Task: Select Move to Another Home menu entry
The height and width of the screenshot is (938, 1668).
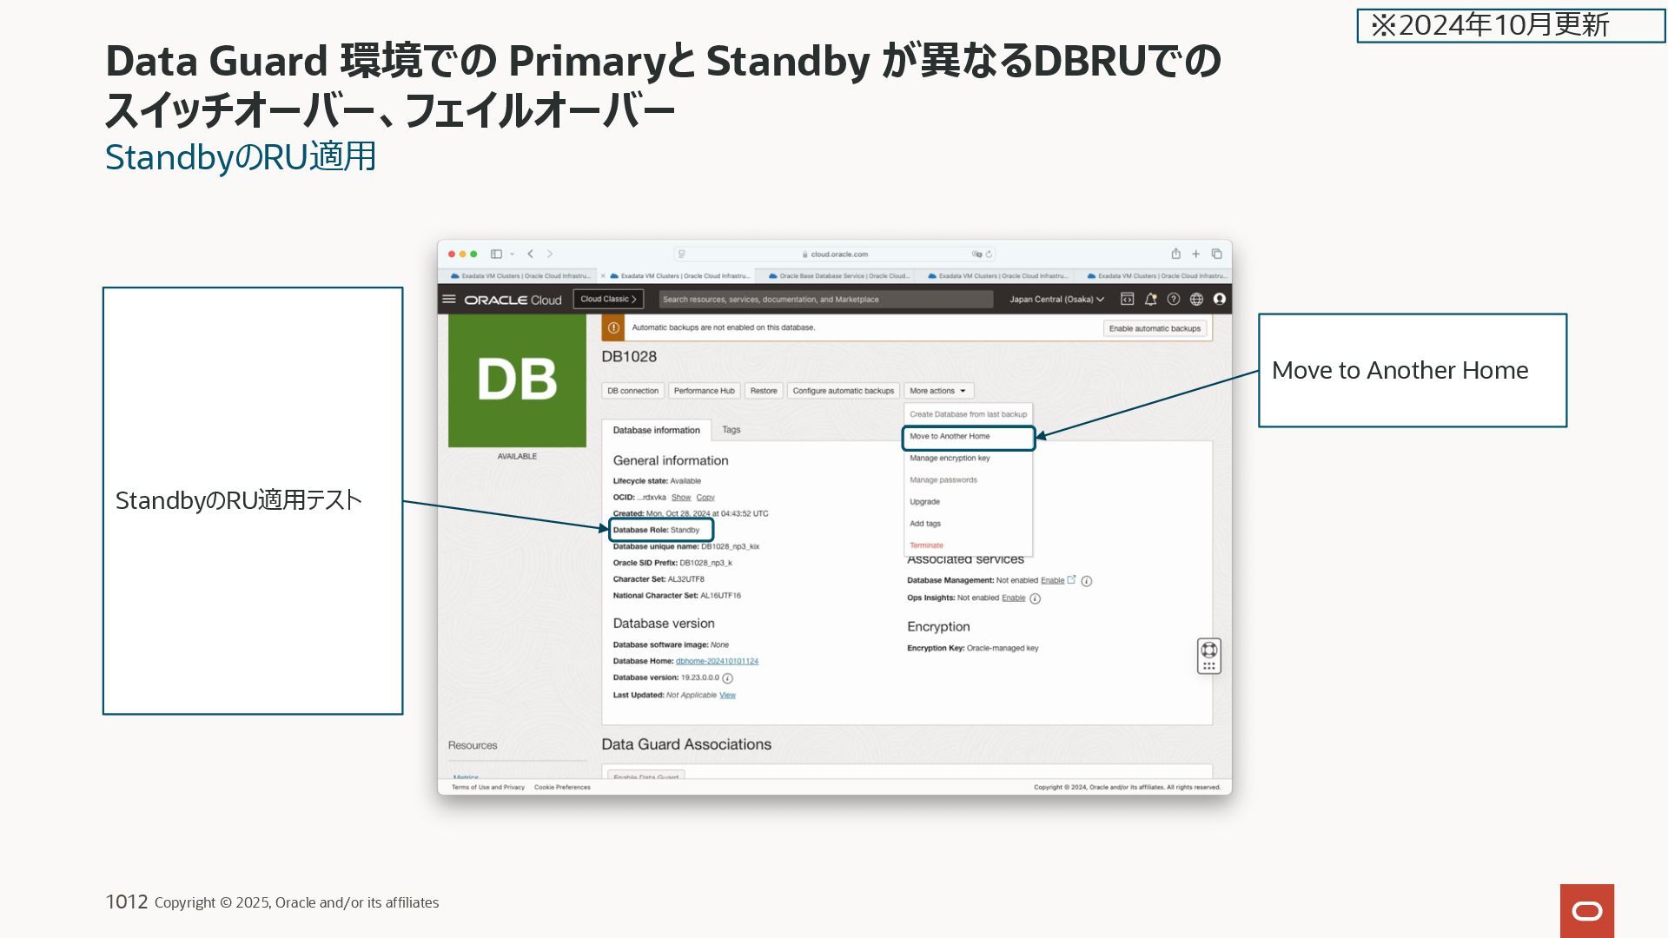Action: (950, 436)
